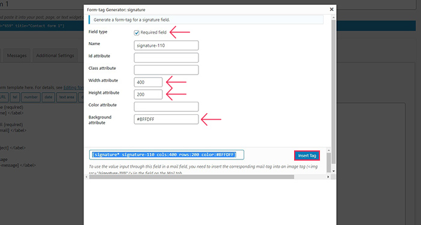Open the Messages tab behind dialog

17,55
